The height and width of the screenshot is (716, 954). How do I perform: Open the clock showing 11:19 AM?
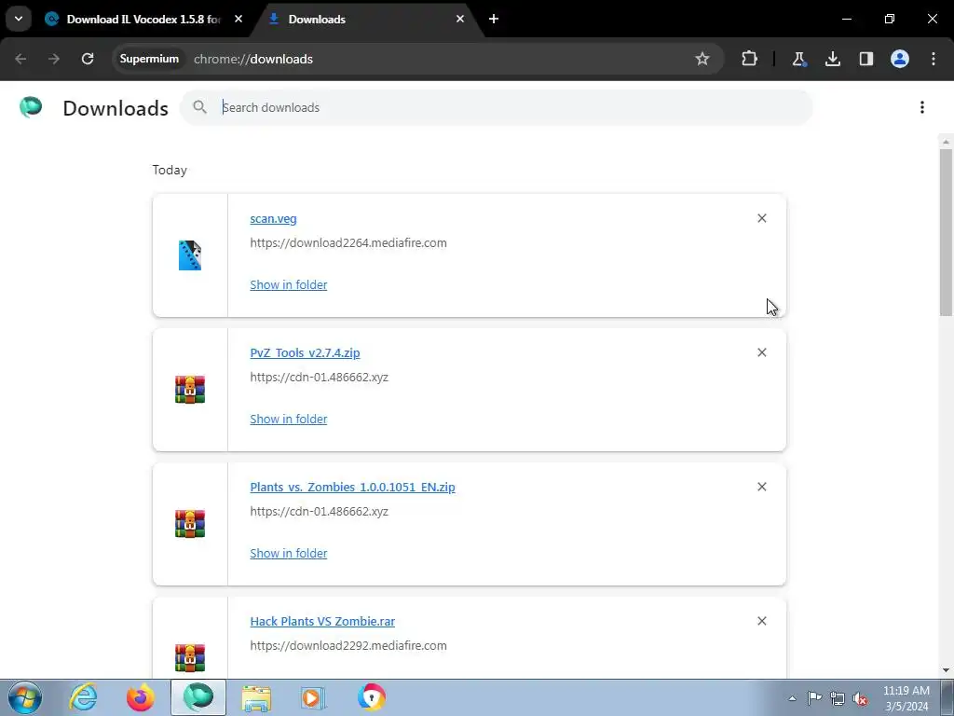click(x=906, y=698)
